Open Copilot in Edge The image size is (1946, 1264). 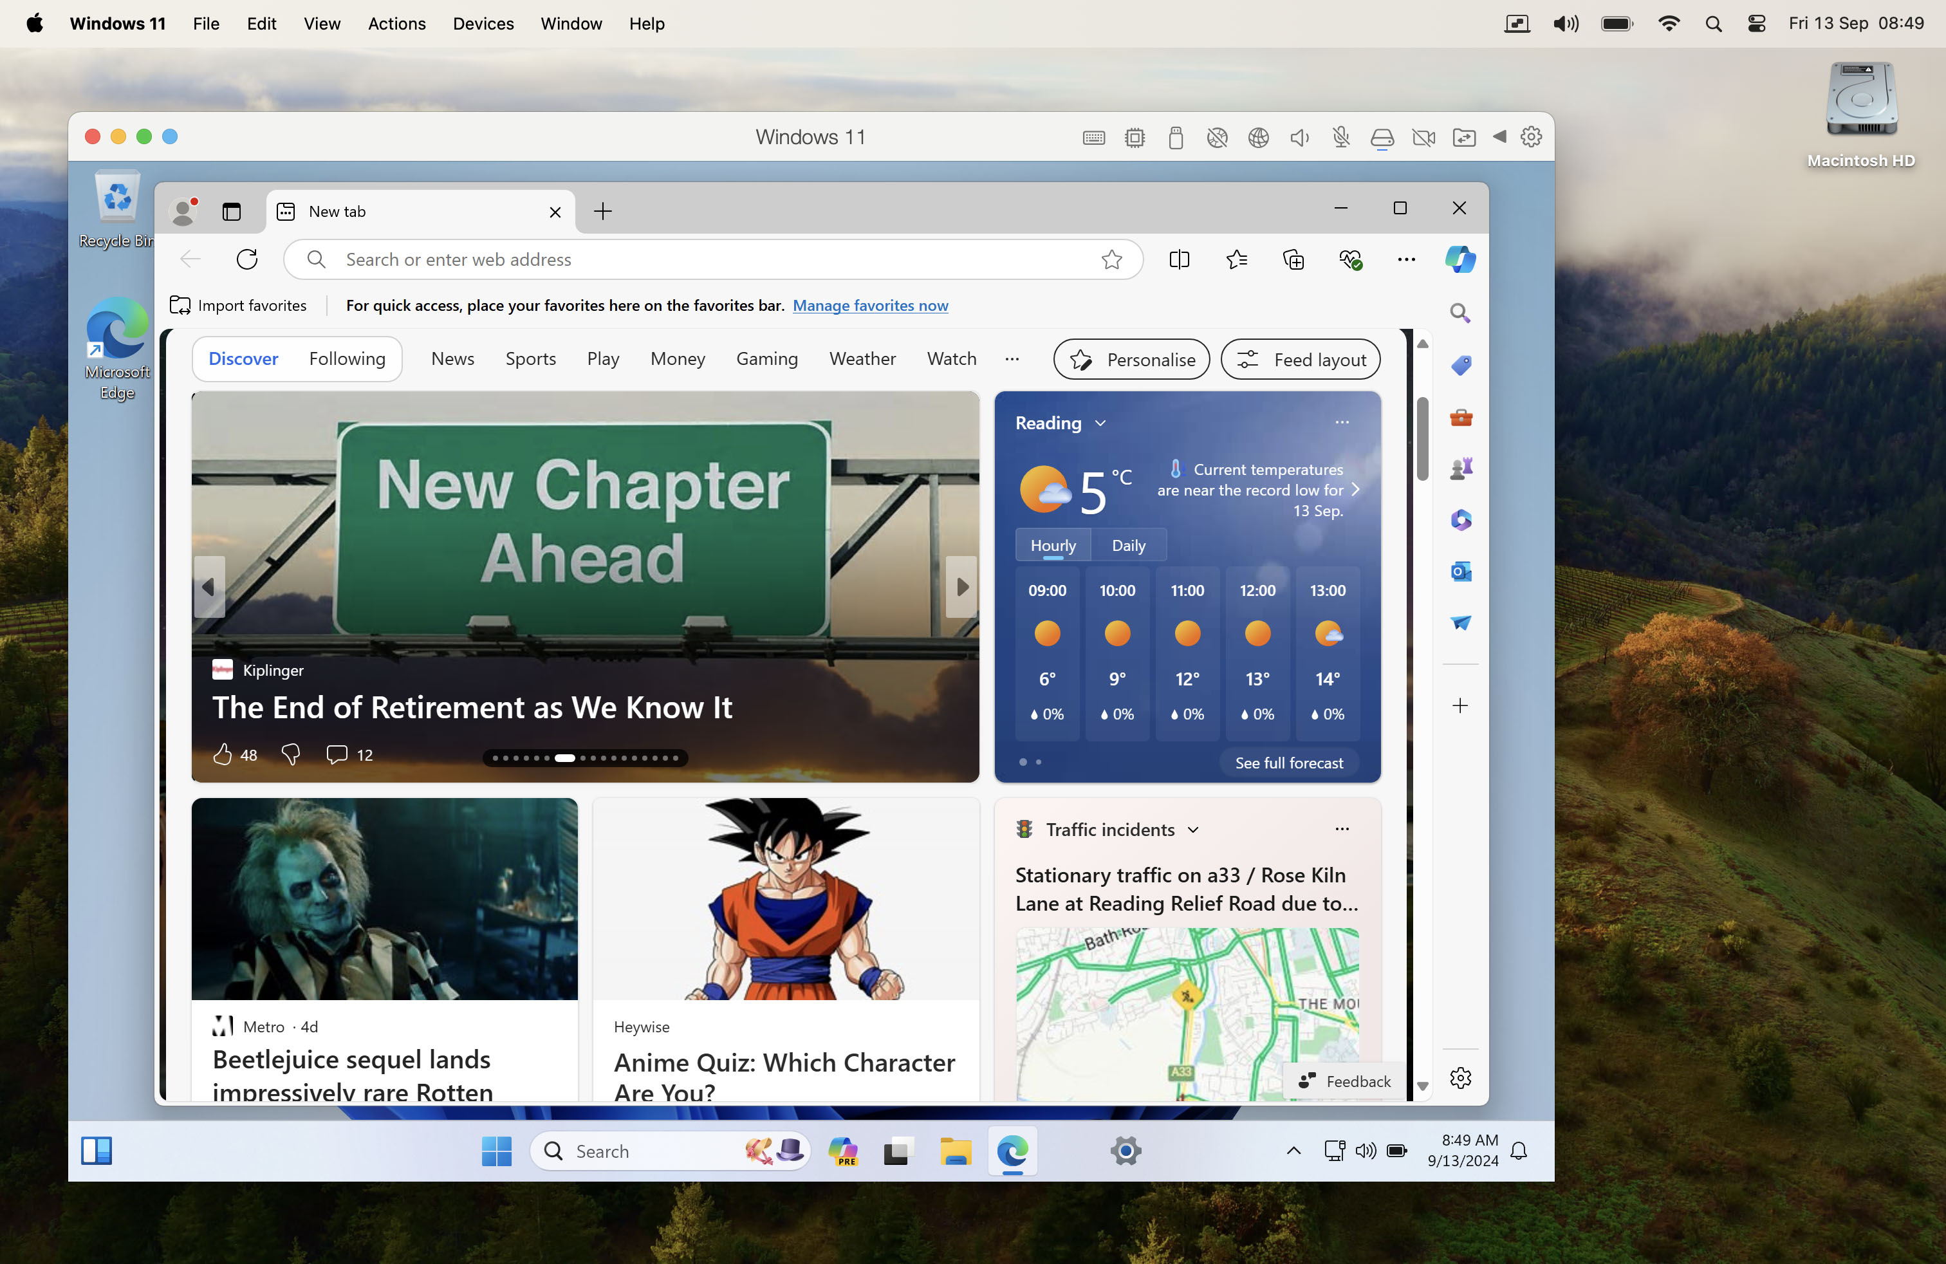1460,259
